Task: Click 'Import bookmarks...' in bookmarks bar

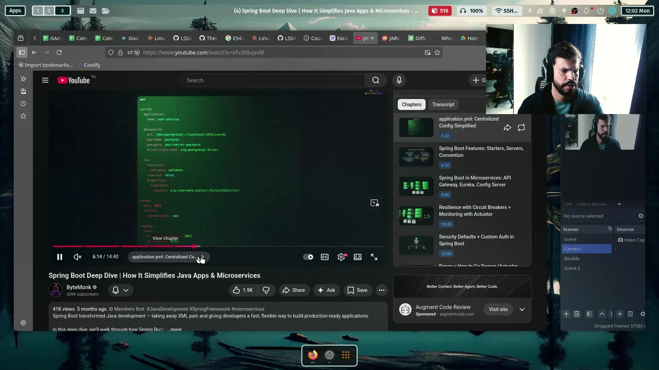Action: (x=45, y=65)
